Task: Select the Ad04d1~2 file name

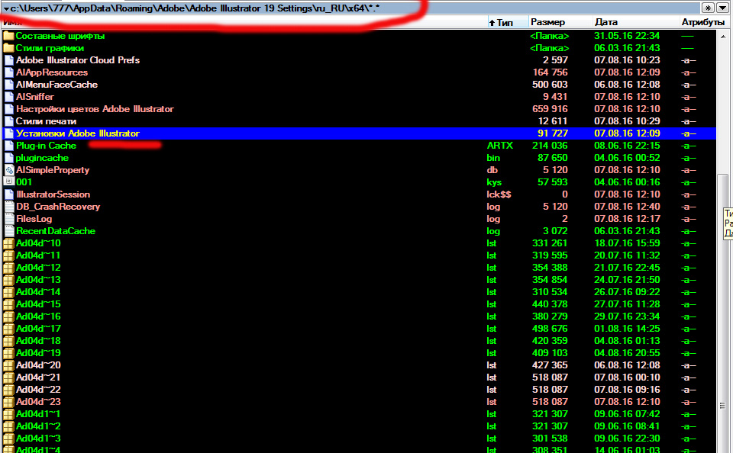Action: coord(38,426)
